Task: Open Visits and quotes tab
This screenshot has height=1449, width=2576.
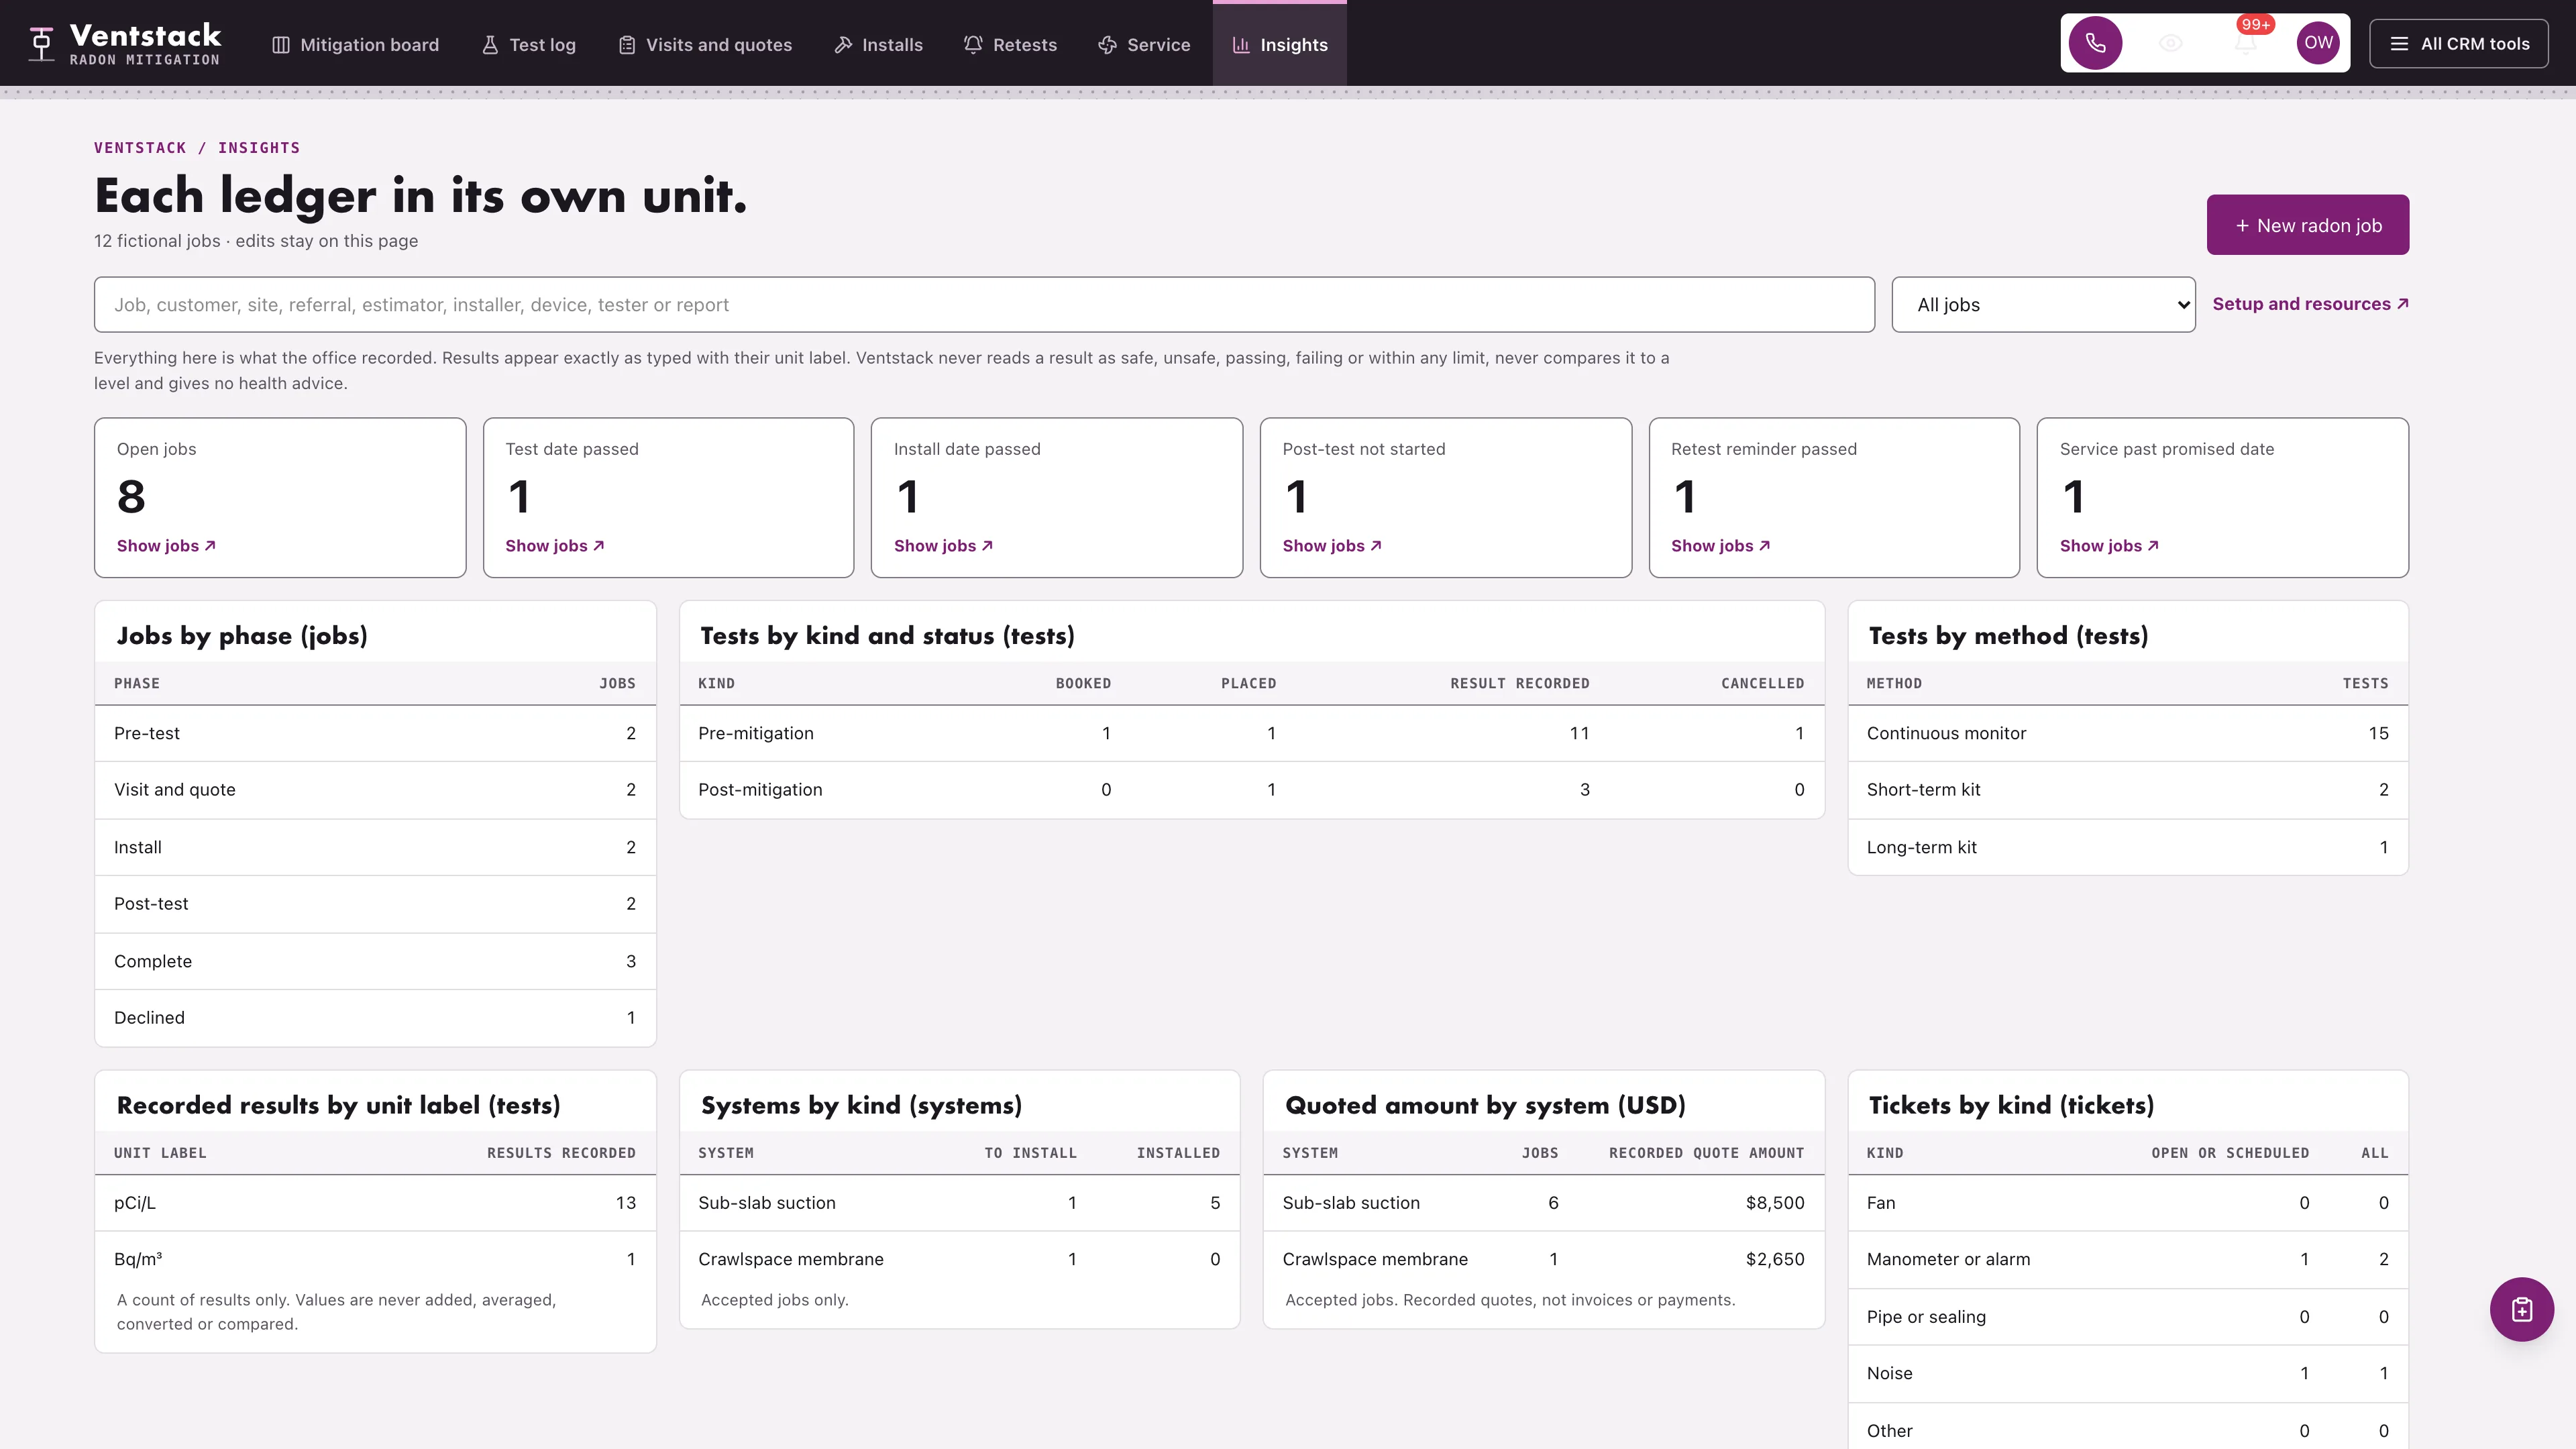Action: tap(705, 45)
